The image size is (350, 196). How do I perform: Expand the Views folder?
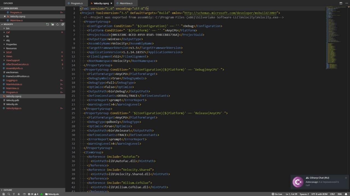[33, 56]
